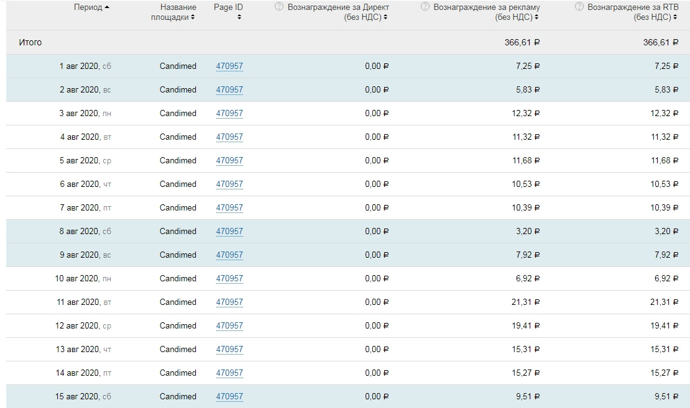Open help icon for Вознаграждение за Директ
The height and width of the screenshot is (408, 690).
(x=279, y=7)
